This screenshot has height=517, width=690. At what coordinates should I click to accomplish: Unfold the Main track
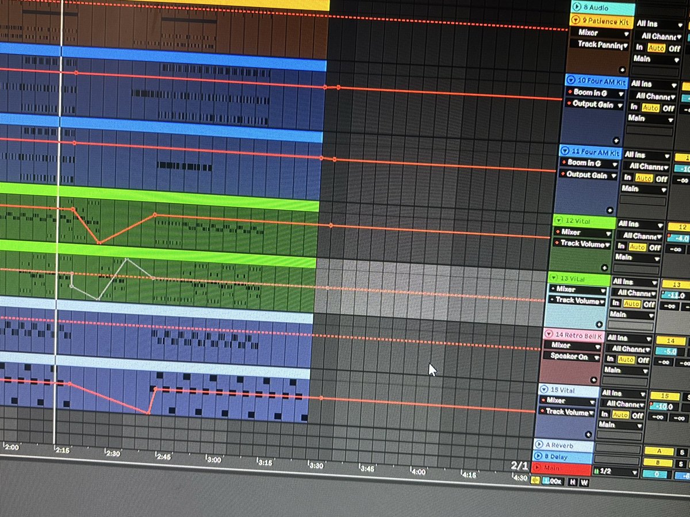536,468
